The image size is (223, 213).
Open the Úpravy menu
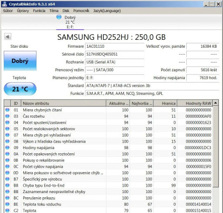(23, 11)
